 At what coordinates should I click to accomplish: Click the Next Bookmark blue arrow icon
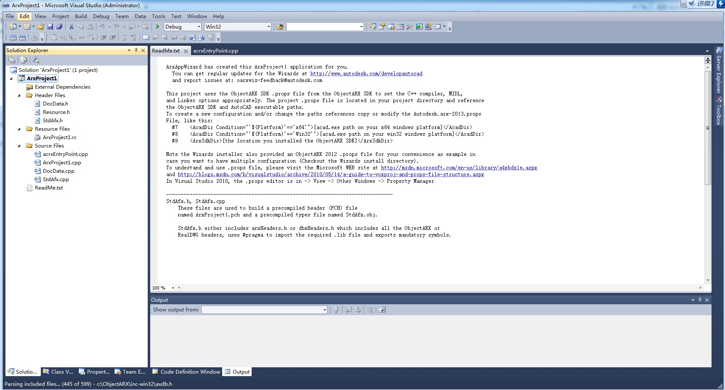coord(202,37)
